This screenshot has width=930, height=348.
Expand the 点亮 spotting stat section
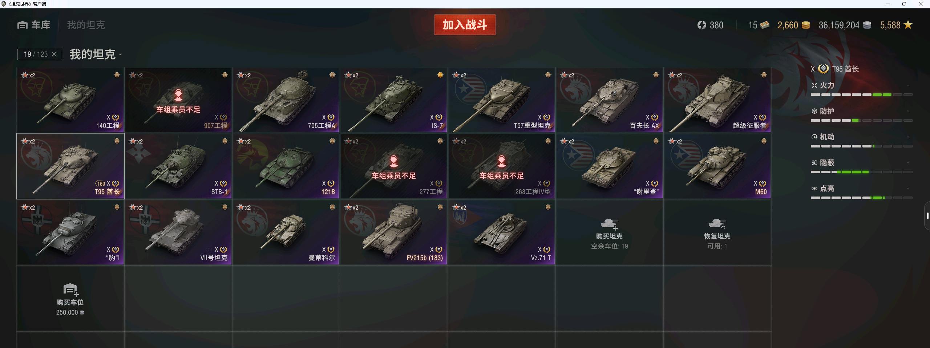(x=861, y=189)
